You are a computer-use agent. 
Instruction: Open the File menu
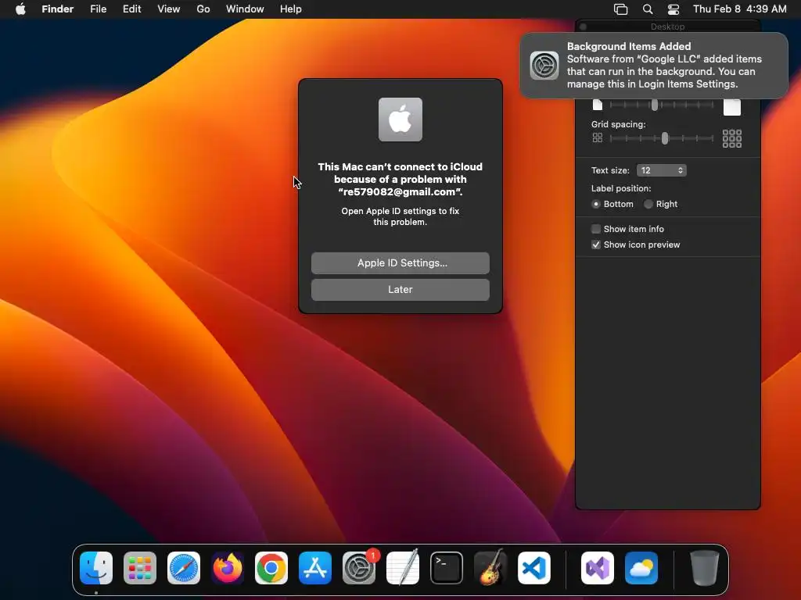[98, 9]
